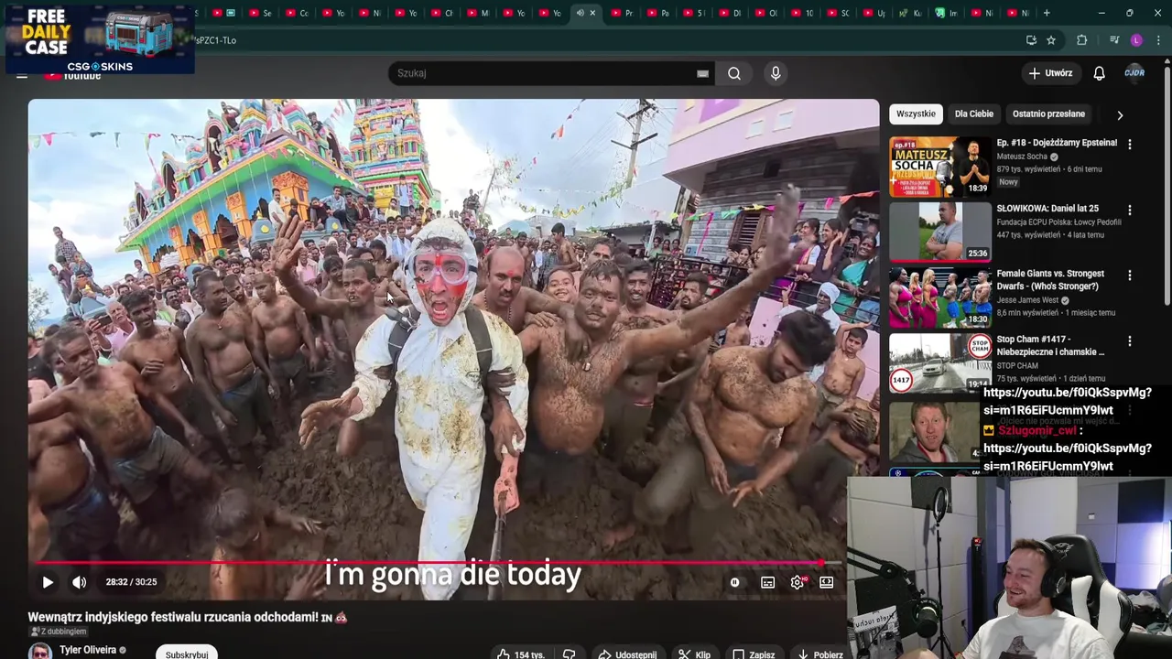1172x659 pixels.
Task: Save the video with Zapisz
Action: [x=754, y=654]
